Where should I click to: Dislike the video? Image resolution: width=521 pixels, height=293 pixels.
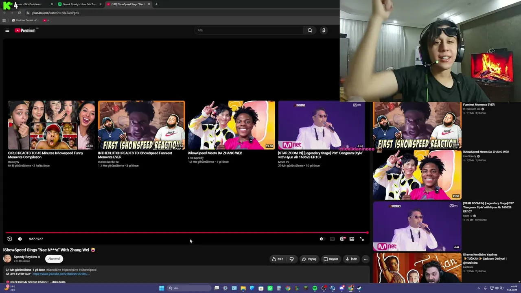coord(291,259)
